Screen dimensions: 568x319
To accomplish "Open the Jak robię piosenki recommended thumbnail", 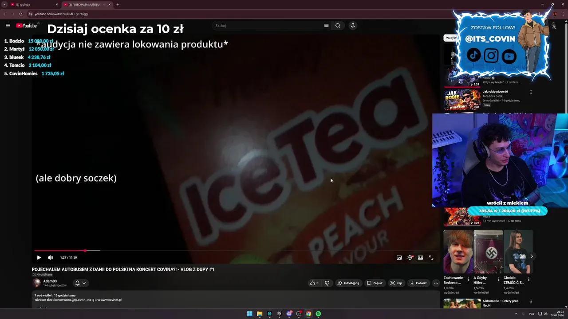I will (x=462, y=99).
